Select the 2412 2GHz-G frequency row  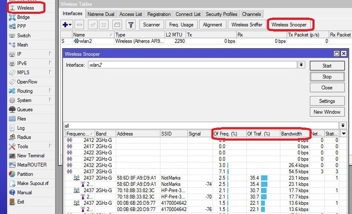(x=205, y=140)
